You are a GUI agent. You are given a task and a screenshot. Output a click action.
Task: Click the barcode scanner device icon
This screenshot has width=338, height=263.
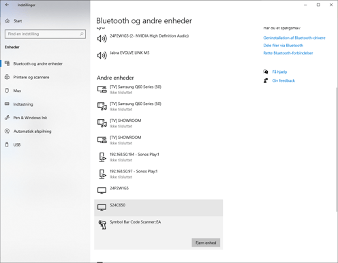coord(102,225)
